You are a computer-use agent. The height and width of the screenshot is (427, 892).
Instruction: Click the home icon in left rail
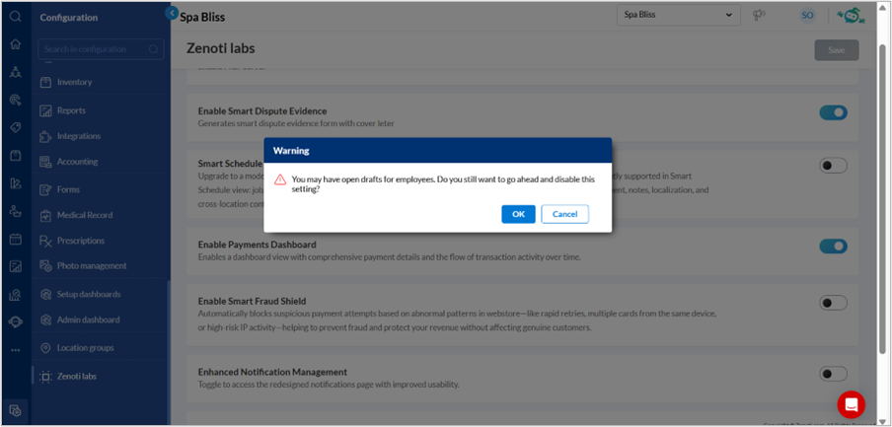(16, 44)
